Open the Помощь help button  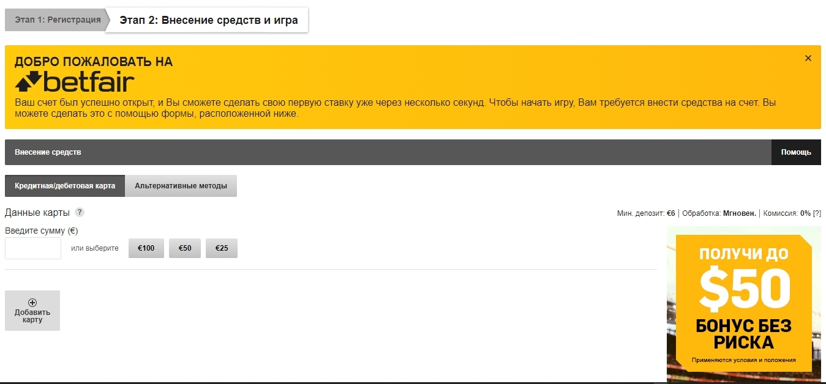point(796,152)
